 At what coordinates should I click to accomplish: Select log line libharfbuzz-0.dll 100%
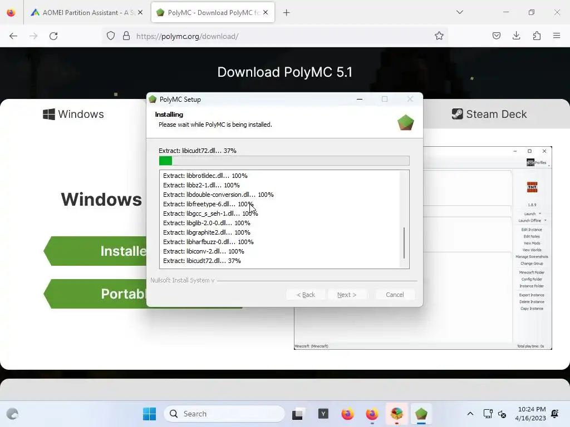point(208,242)
